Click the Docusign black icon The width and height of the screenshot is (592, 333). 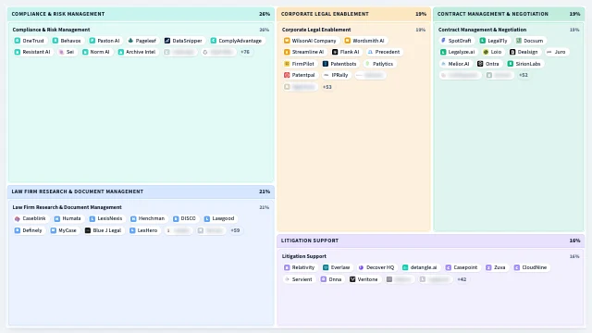[512, 52]
